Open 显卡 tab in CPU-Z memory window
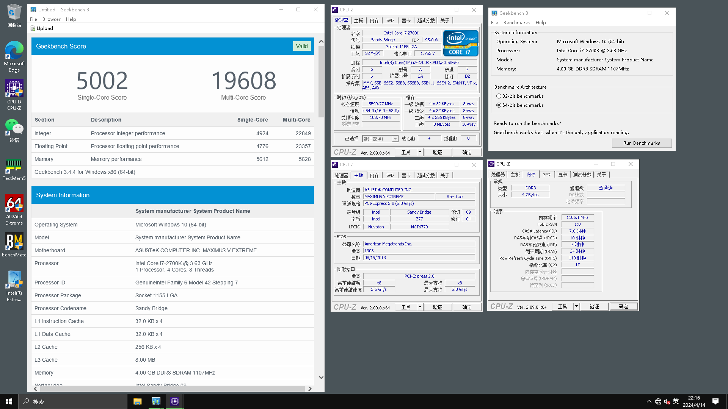Image resolution: width=728 pixels, height=409 pixels. point(563,175)
